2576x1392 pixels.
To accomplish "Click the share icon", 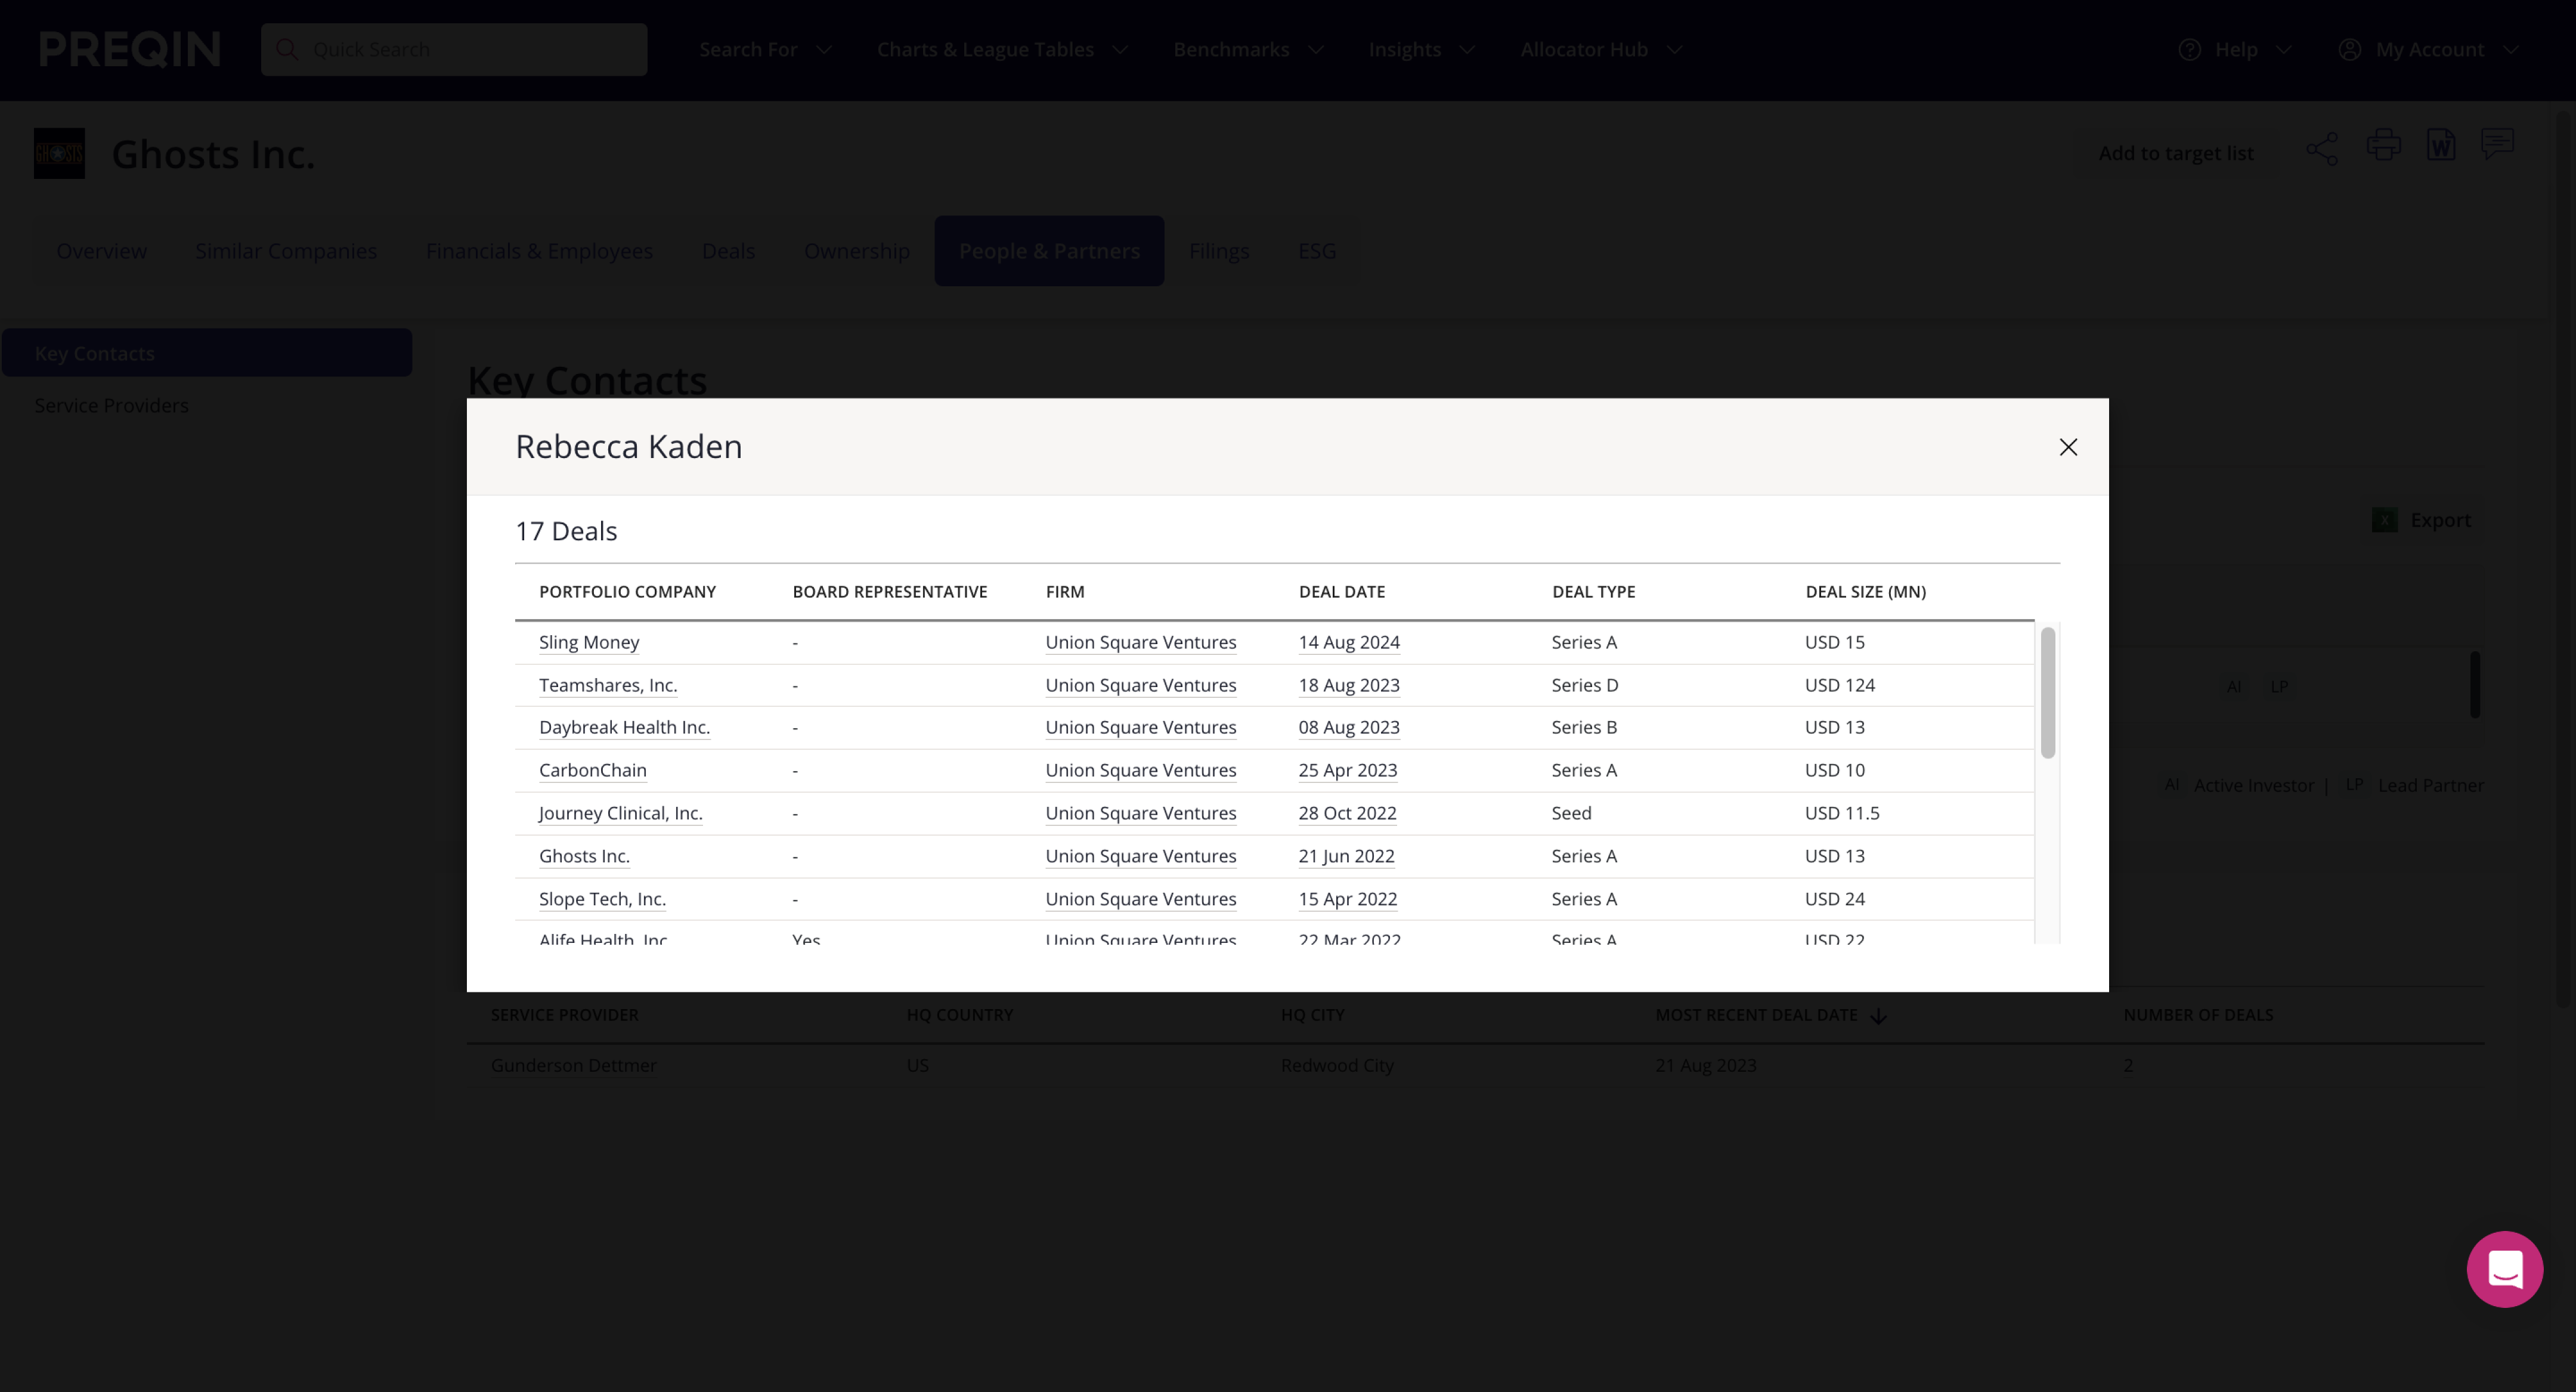I will point(2322,149).
